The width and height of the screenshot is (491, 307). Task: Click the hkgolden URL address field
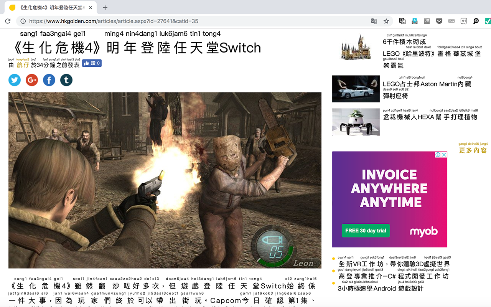(x=192, y=21)
